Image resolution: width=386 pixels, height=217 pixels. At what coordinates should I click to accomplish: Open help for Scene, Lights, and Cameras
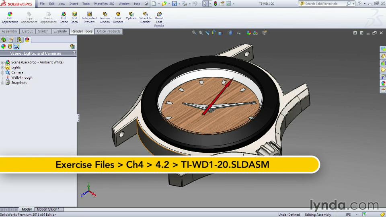point(74,53)
